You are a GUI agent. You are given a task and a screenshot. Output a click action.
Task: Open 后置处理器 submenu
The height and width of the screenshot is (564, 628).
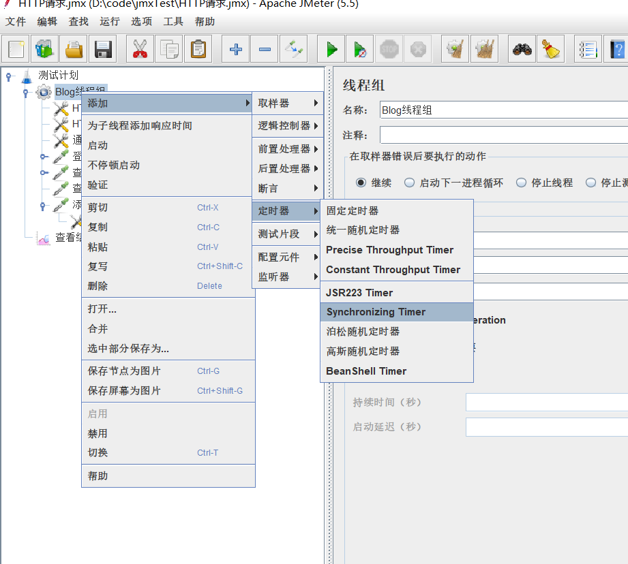288,168
